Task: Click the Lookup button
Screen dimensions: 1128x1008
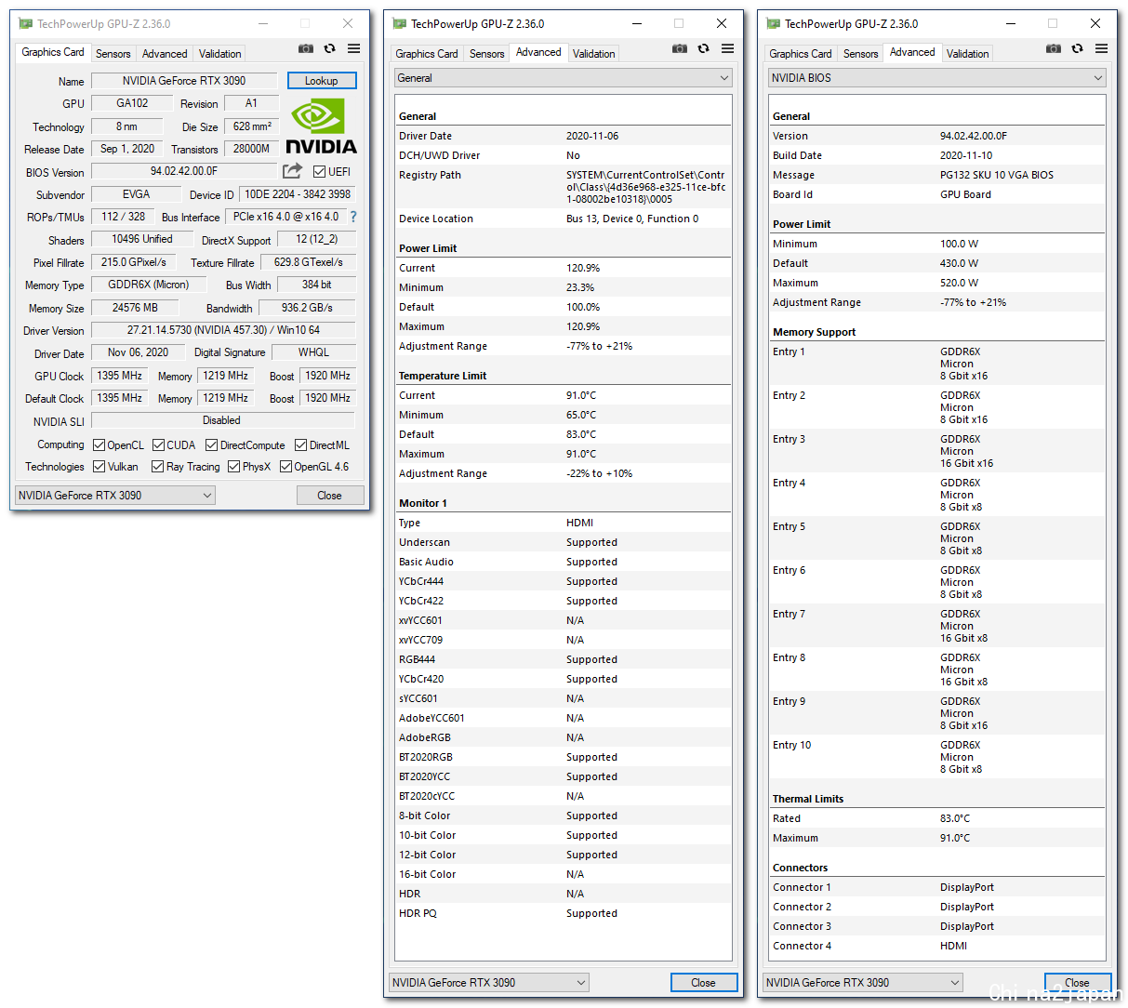Action: (x=322, y=81)
